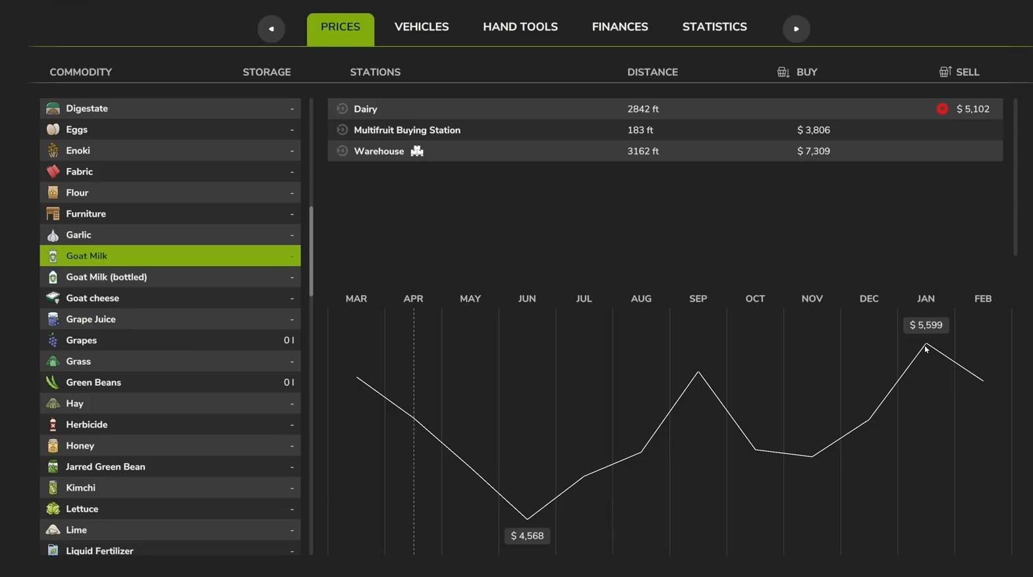
Task: Click the $ 5,599 peak price label
Action: click(x=926, y=325)
